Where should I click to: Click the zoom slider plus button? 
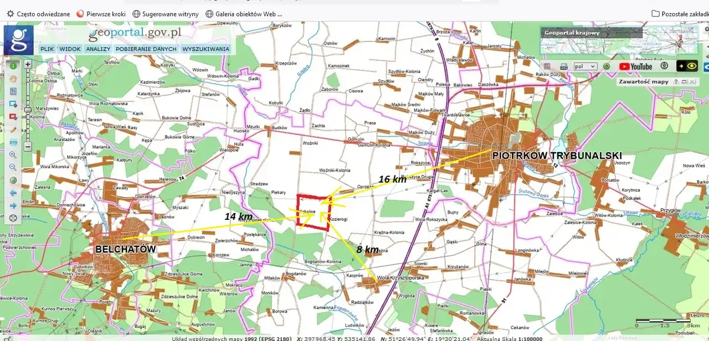click(x=28, y=64)
